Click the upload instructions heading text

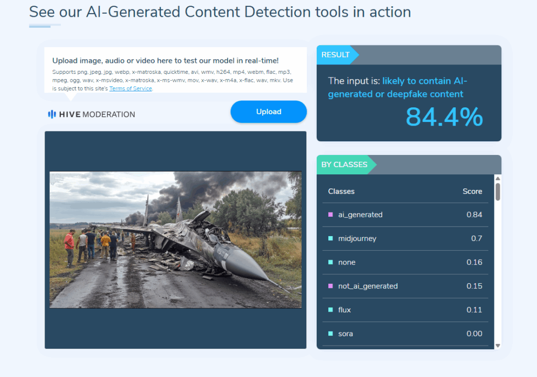165,61
